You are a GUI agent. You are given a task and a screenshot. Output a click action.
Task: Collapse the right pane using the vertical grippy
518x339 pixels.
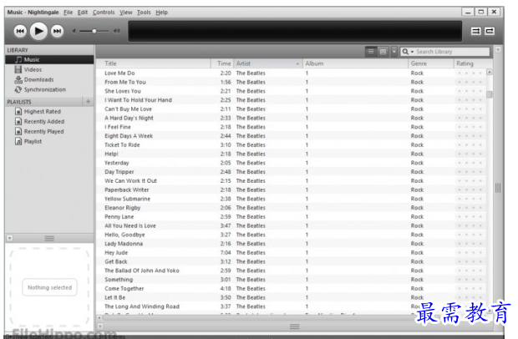click(498, 188)
